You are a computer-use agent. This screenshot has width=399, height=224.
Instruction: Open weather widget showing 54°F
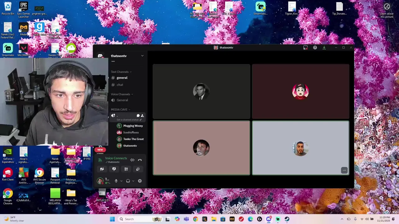(x=14, y=219)
